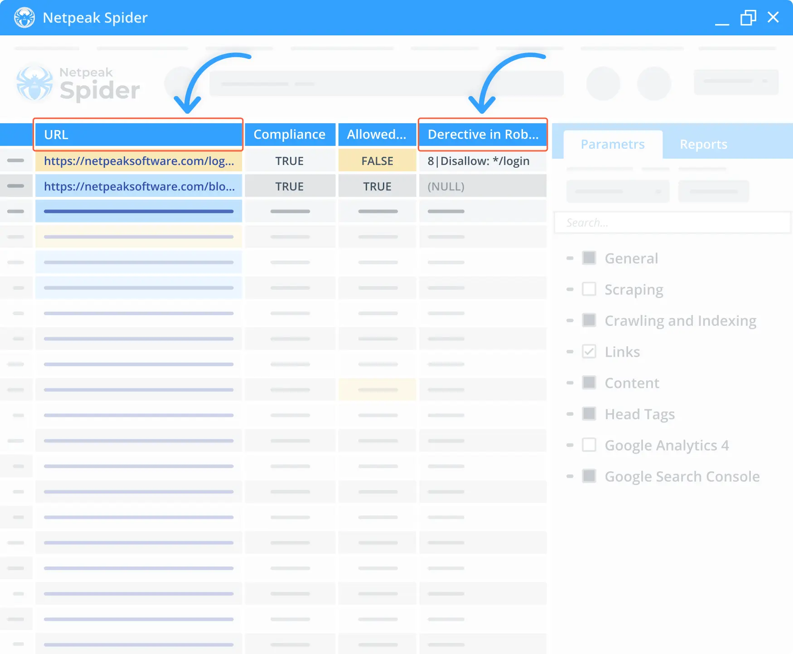This screenshot has height=654, width=793.
Task: Click the faded Netpeak Spider logo in toolbar
Action: (x=78, y=84)
